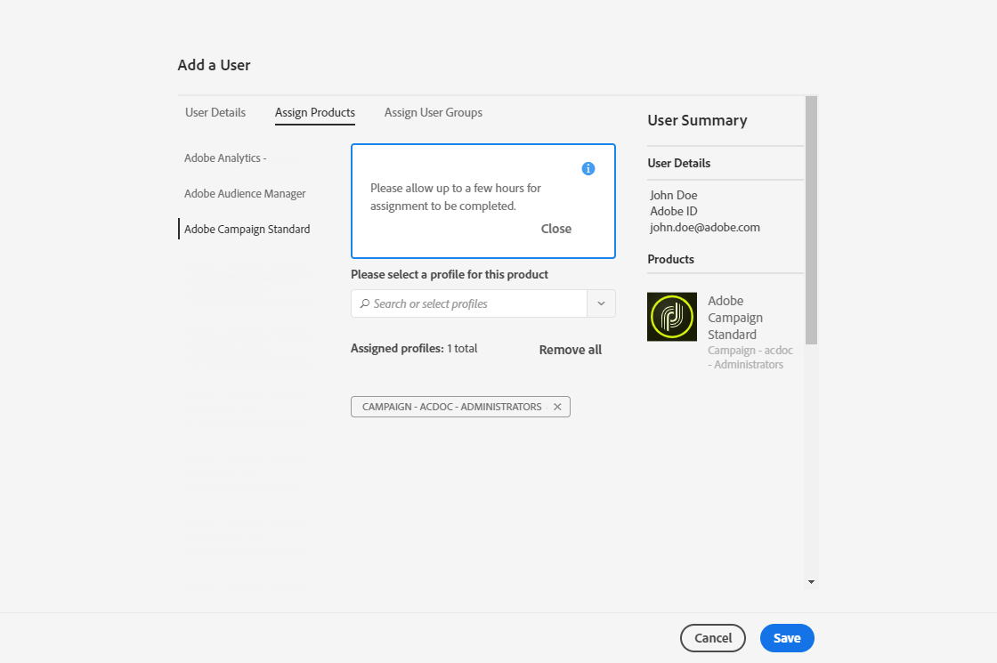Click the User Summary scrollbar thumb
The height and width of the screenshot is (663, 997).
tap(811, 220)
